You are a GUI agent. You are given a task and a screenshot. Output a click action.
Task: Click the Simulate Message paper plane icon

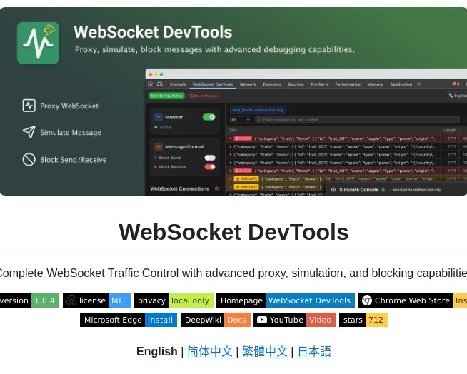click(29, 132)
